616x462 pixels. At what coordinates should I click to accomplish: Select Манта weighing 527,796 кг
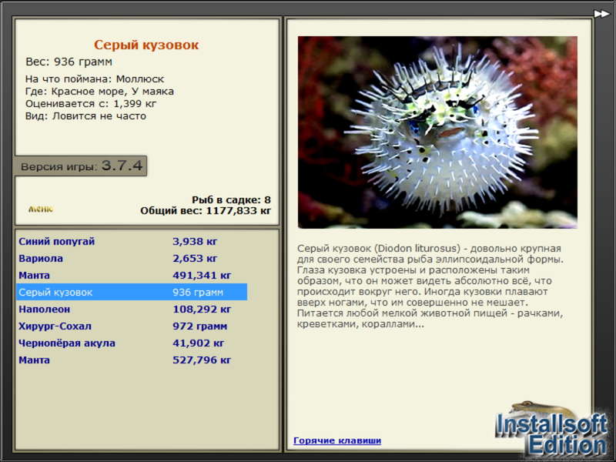pos(132,360)
